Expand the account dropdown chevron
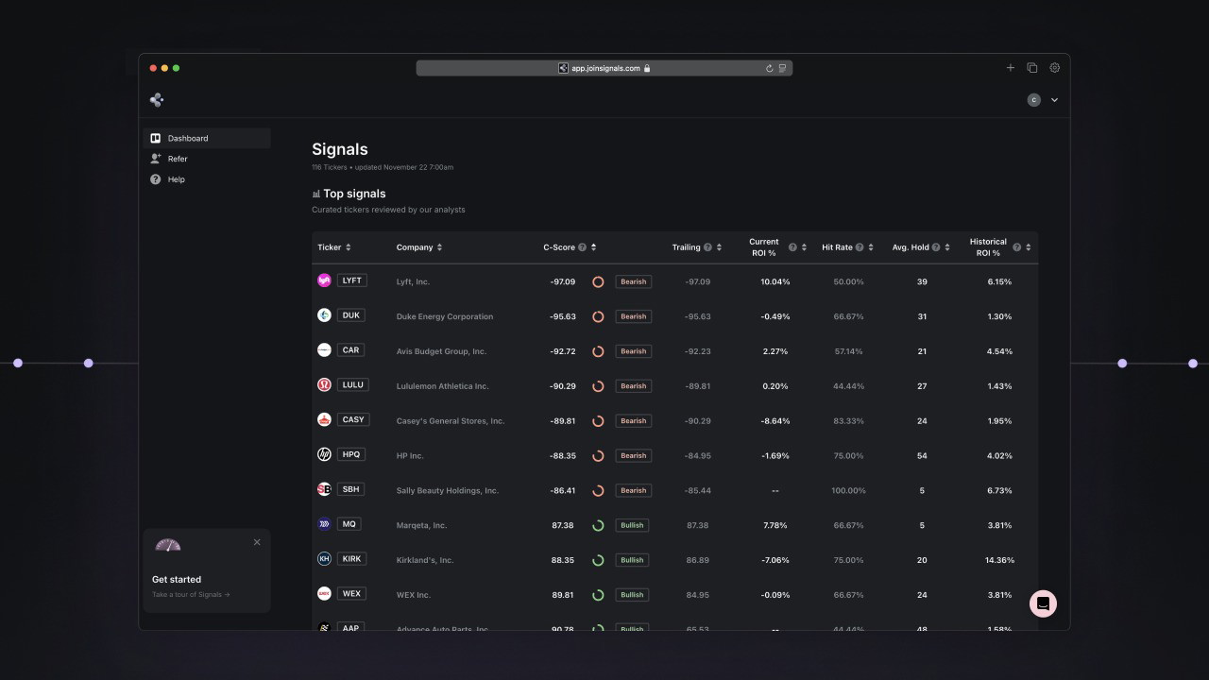The height and width of the screenshot is (680, 1209). pos(1055,100)
